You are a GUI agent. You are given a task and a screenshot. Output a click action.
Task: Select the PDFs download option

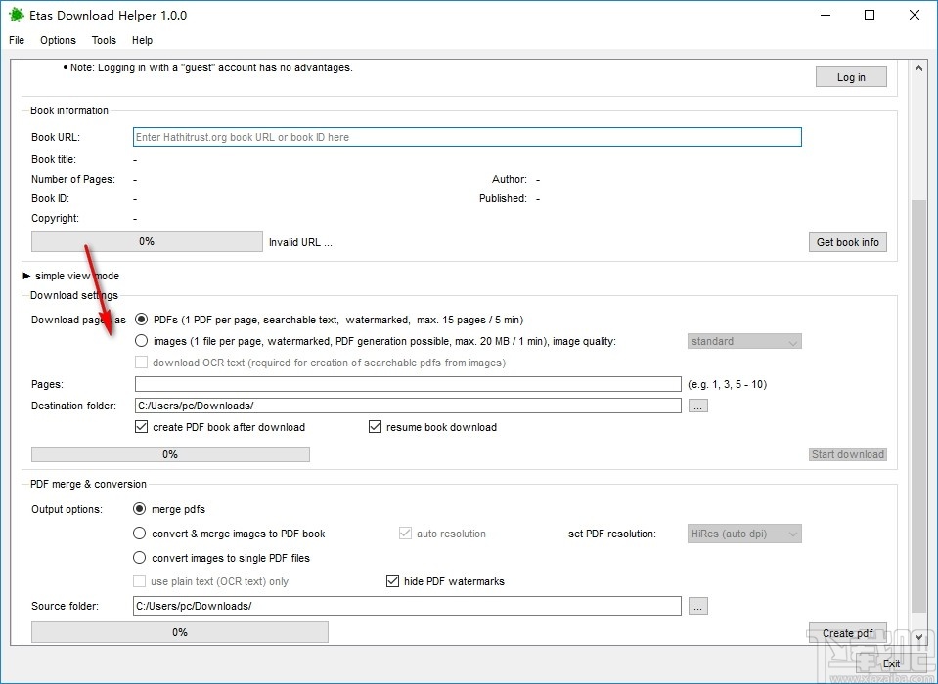(141, 319)
